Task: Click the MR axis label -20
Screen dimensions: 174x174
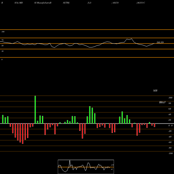Action: click(x=170, y=131)
